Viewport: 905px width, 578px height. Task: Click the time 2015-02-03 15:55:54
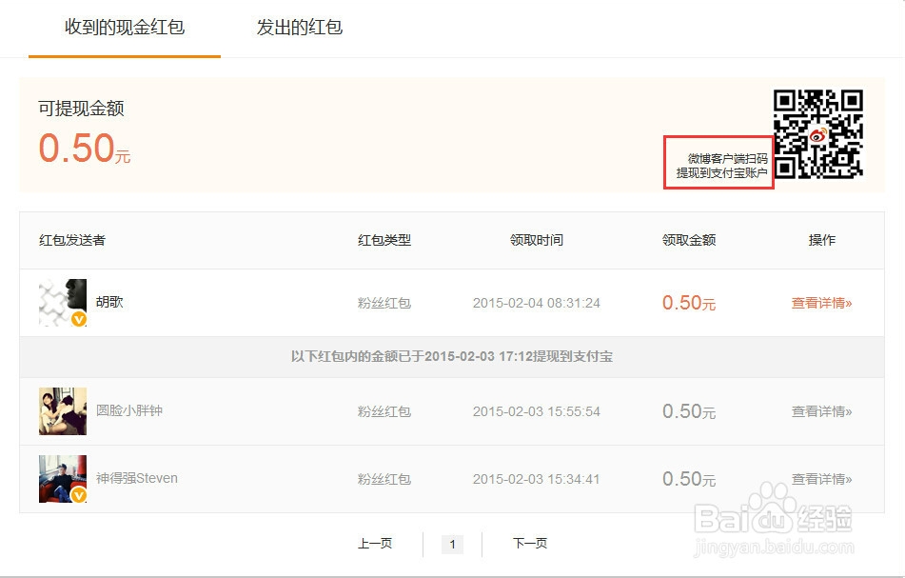[537, 411]
